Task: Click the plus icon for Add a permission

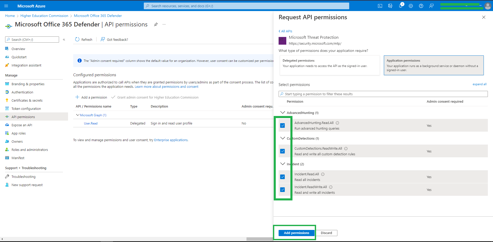Action: [77, 97]
